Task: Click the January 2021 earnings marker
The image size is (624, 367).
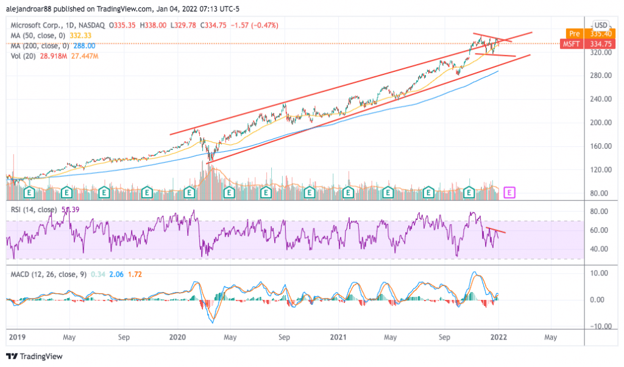Action: (348, 193)
